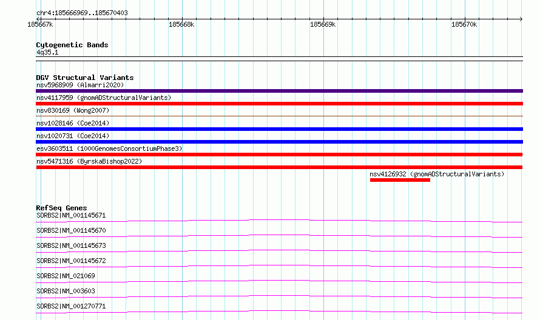Select the RefSeq Genes track title

[x=61, y=208]
